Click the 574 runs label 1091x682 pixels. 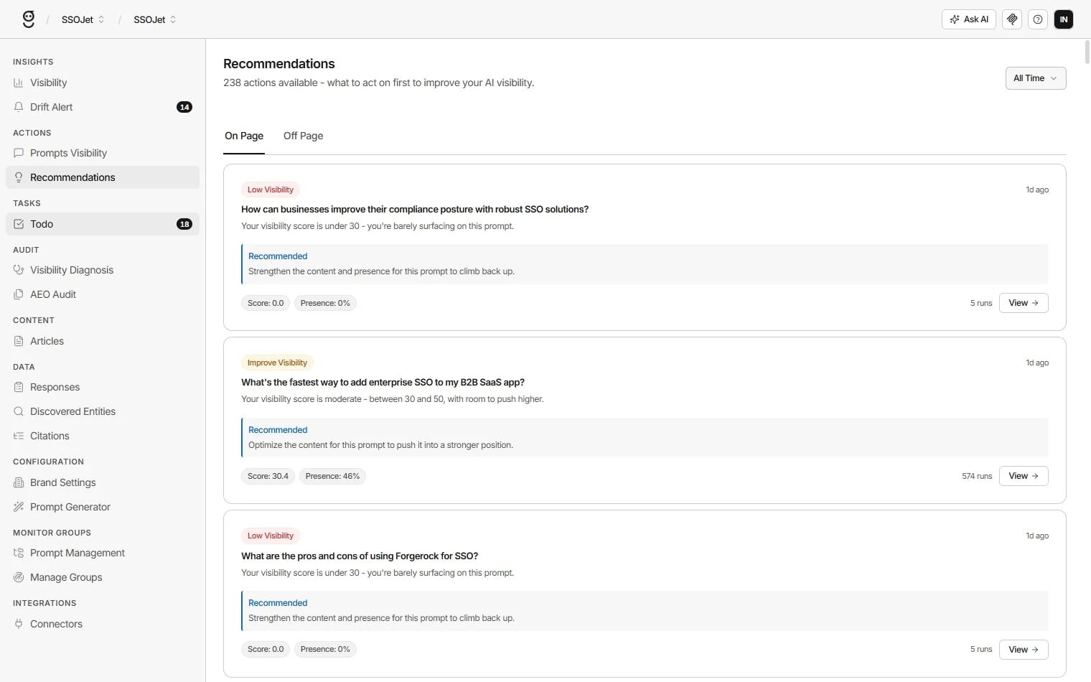coord(977,476)
